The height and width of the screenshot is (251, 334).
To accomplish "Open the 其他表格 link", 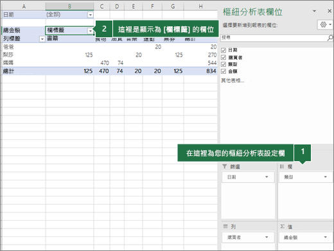I will (233, 80).
